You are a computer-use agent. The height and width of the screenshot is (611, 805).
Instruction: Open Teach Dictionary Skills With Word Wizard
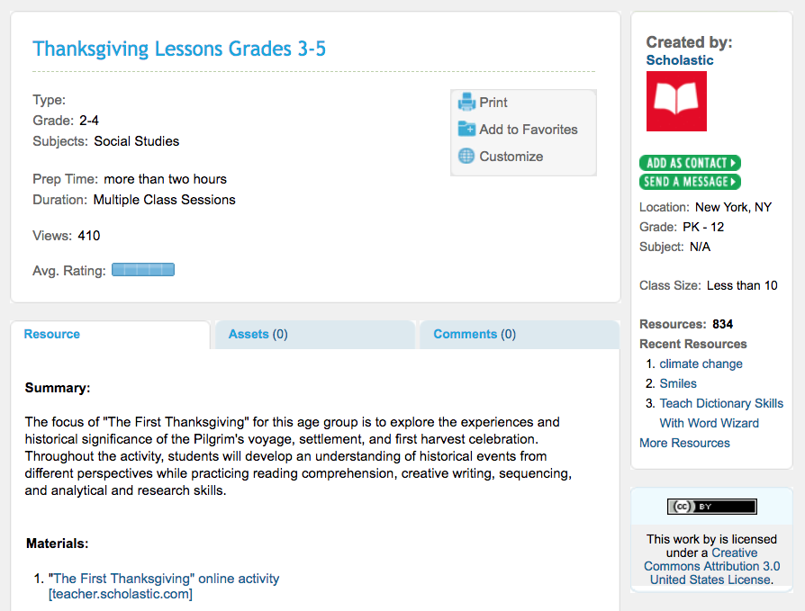[x=720, y=403]
